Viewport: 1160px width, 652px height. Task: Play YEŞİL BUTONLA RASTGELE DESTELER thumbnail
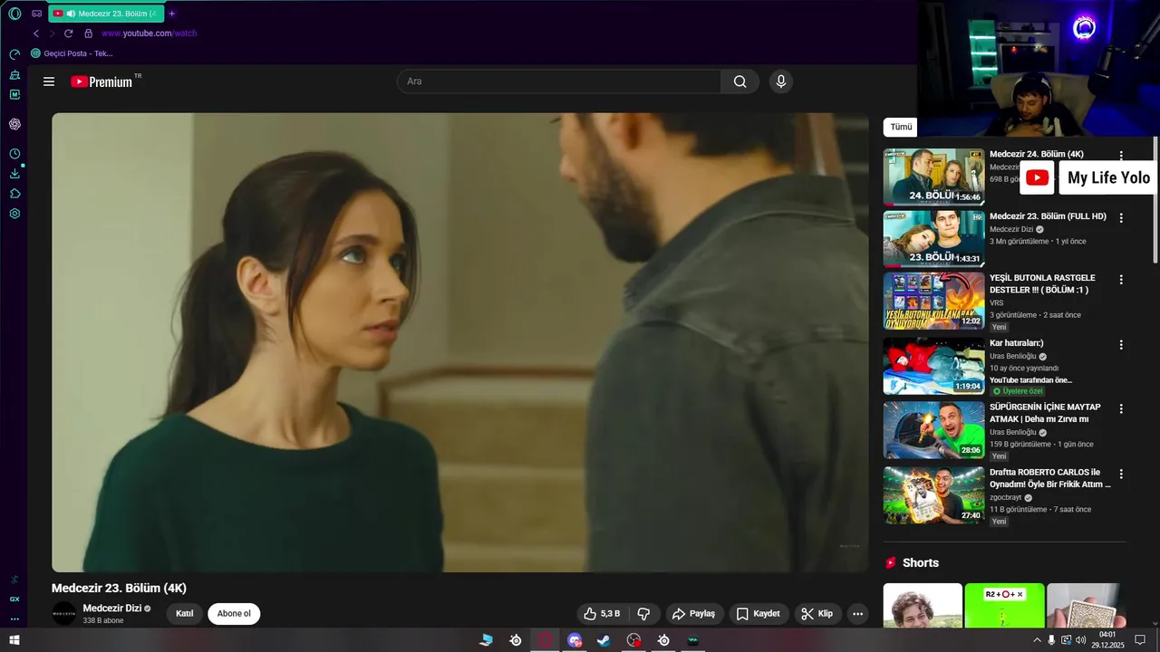coord(933,301)
